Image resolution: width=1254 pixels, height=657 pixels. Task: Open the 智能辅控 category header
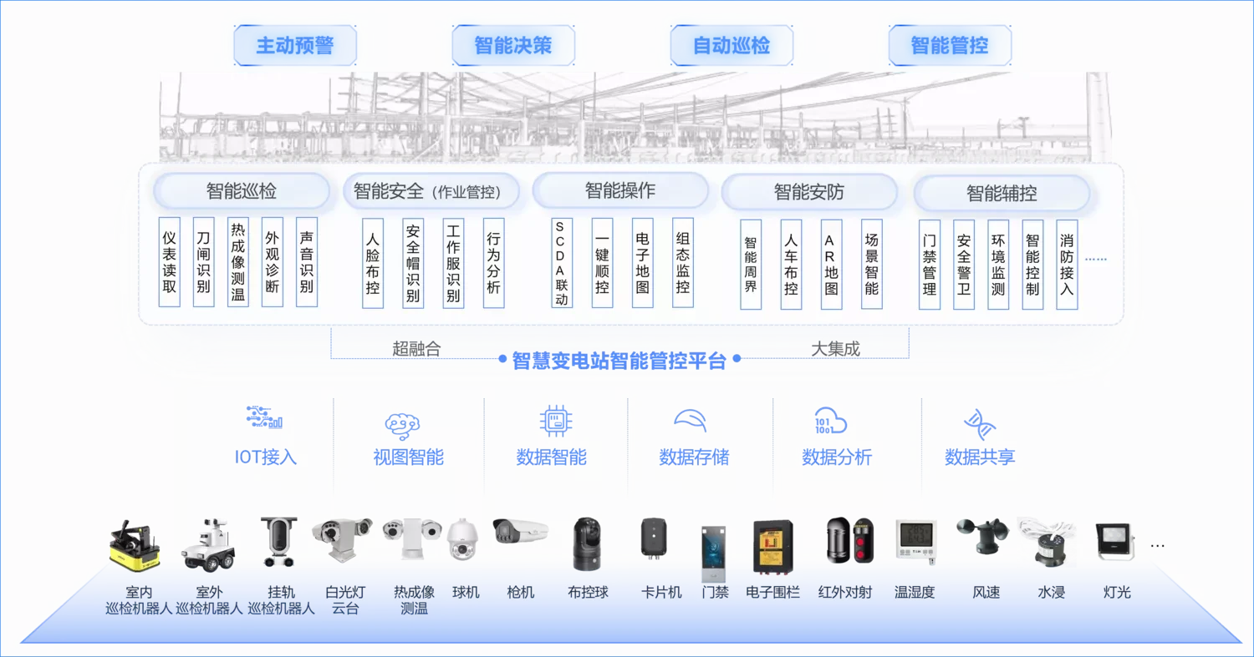[x=1002, y=193]
